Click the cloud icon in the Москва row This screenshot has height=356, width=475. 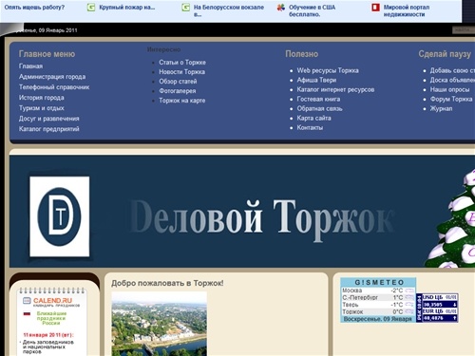point(409,290)
